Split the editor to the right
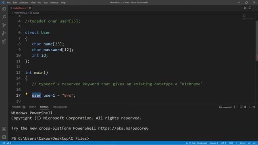Image resolution: width=258 pixels, height=145 pixels. pos(250,8)
